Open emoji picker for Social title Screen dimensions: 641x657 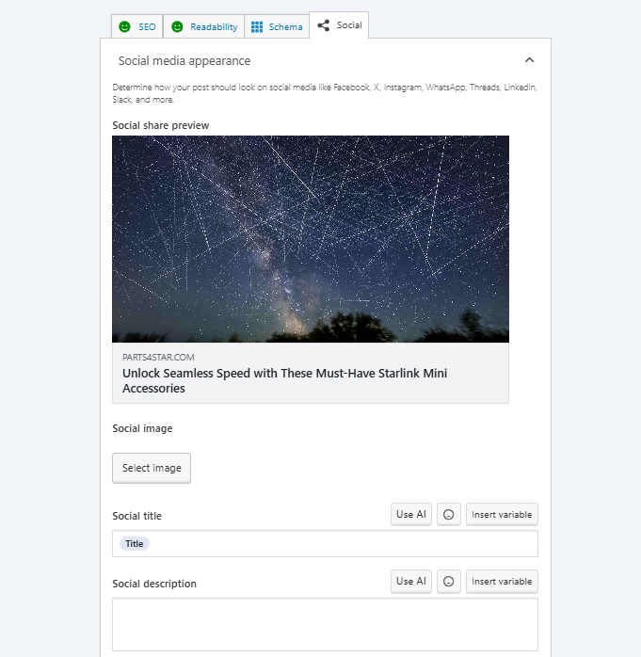coord(449,515)
